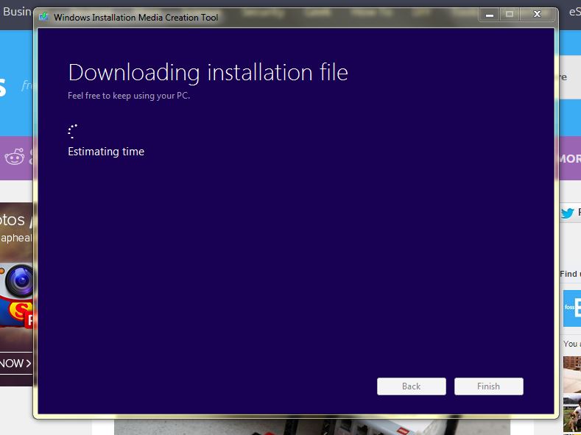Click the Downloading installation file heading
Screen dimensions: 581x435
tap(208, 72)
